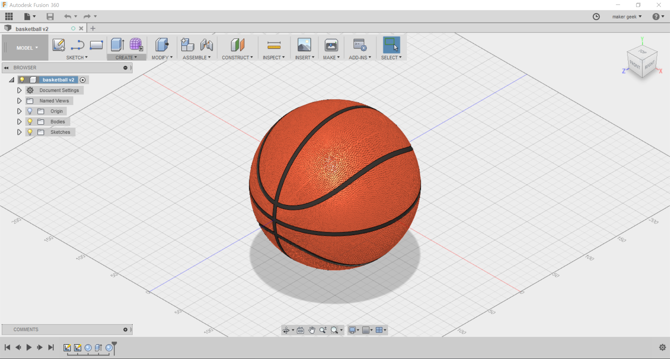670x359 pixels.
Task: Redo the last undone action
Action: 87,16
